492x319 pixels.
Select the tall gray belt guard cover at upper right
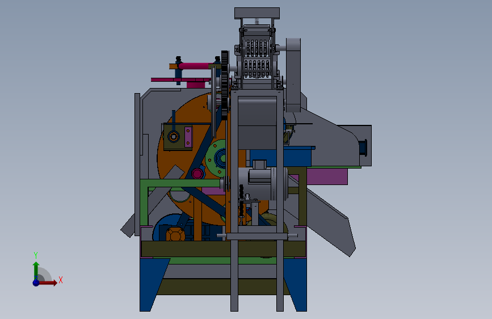(x=293, y=75)
